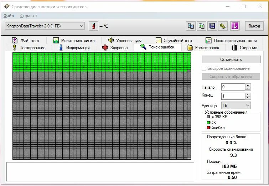Open the Файл menu
The image size is (269, 186).
point(9,16)
